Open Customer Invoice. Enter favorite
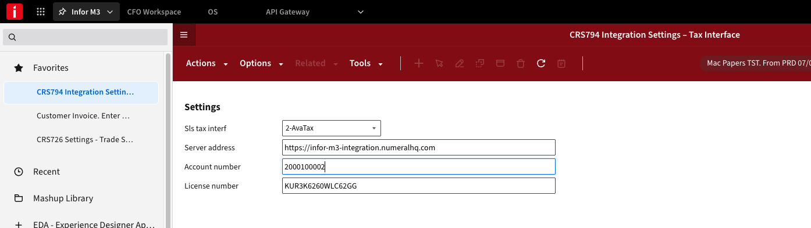 83,115
